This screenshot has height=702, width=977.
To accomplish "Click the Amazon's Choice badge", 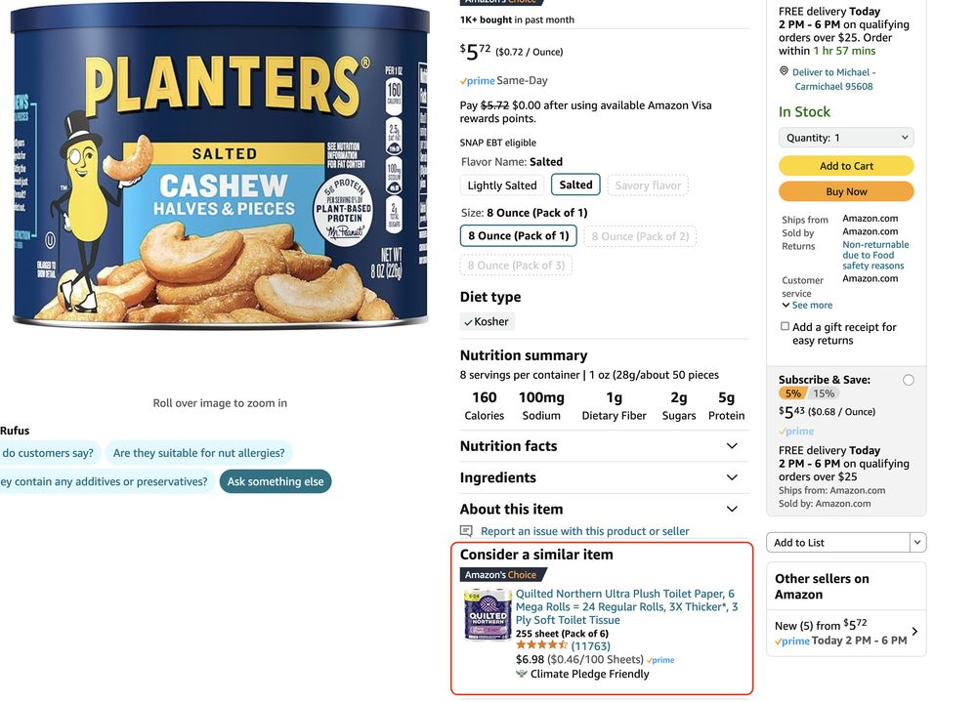I will [499, 575].
